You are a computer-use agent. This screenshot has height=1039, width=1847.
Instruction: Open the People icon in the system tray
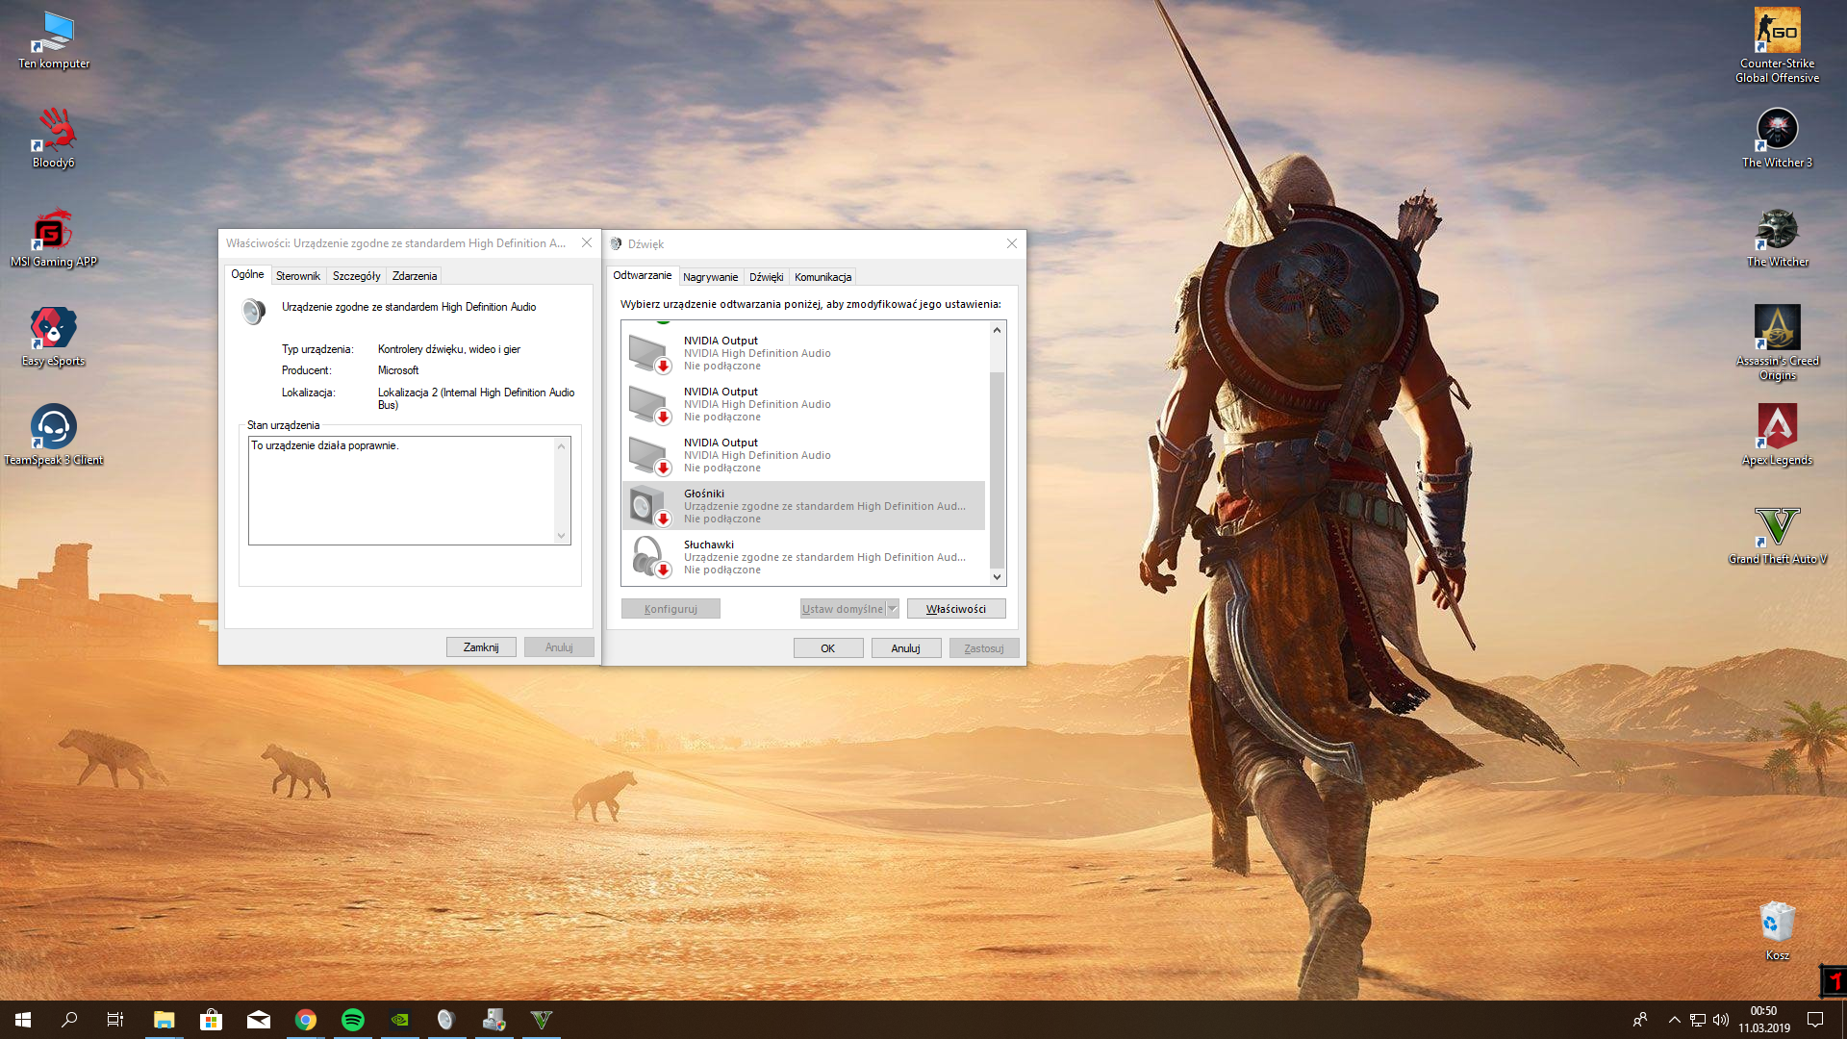(1640, 1020)
